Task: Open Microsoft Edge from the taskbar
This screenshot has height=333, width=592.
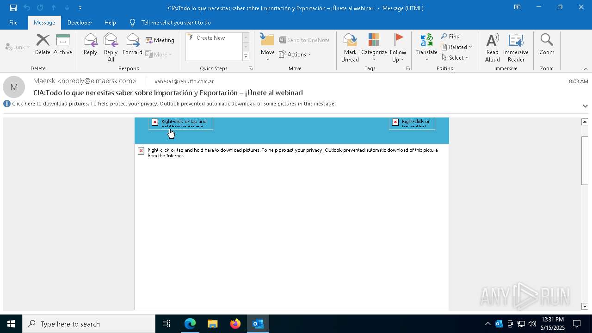Action: coord(190,324)
